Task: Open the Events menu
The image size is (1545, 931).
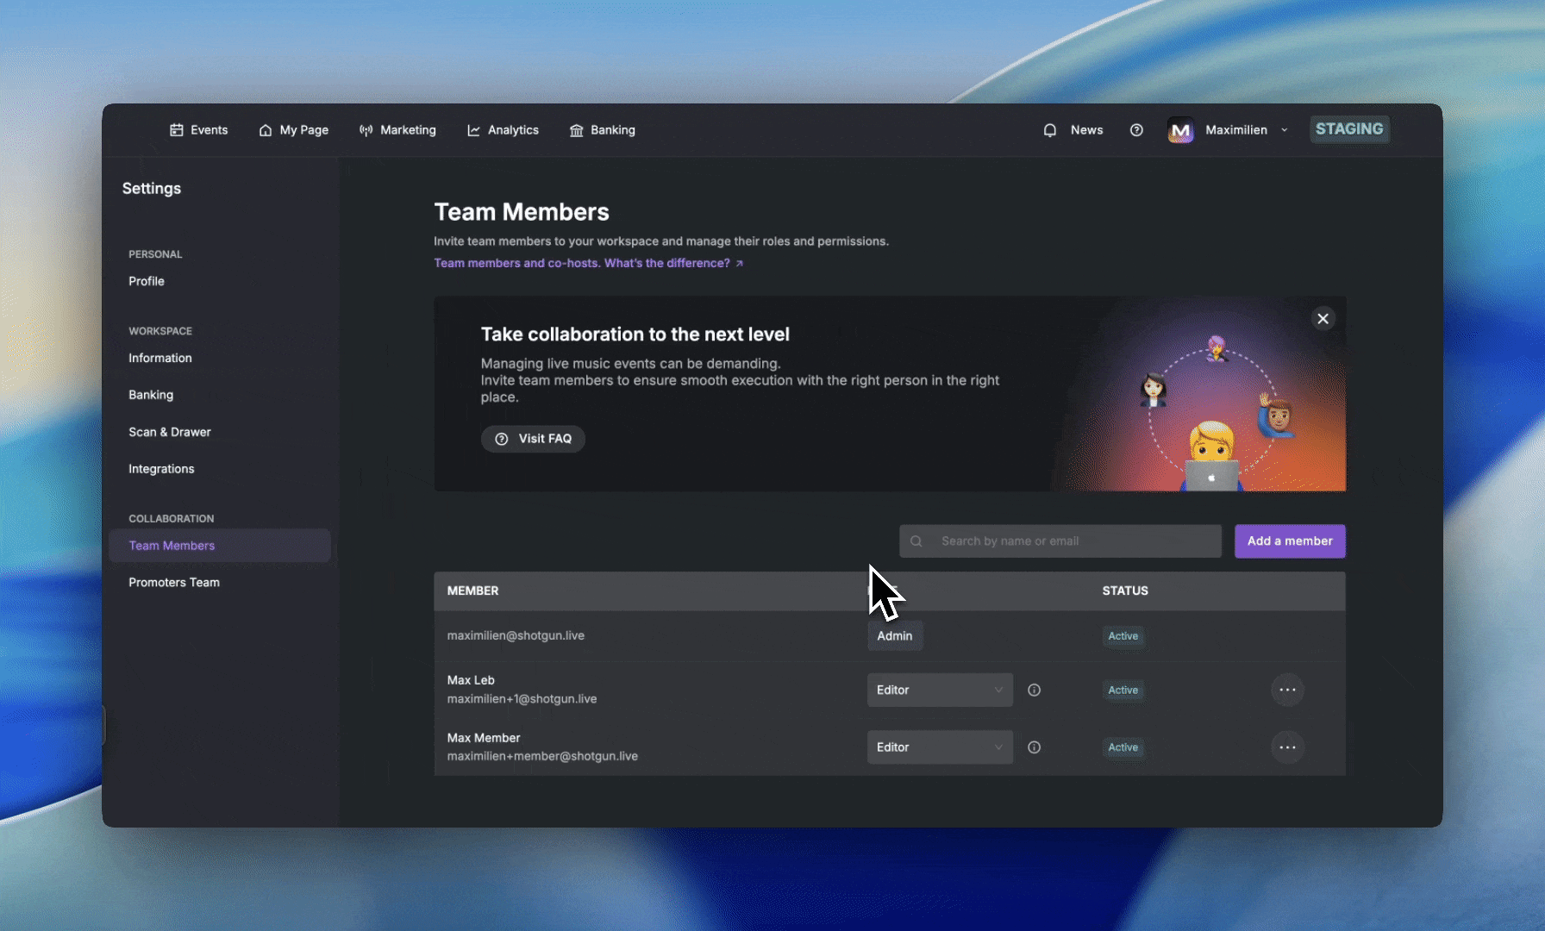Action: (199, 130)
